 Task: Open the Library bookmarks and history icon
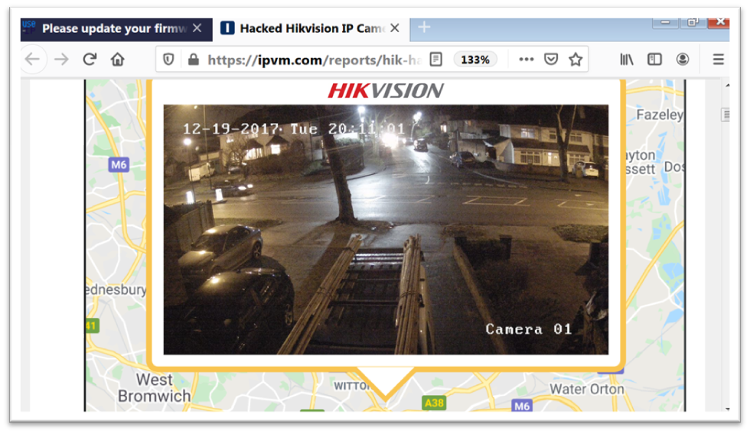(x=627, y=60)
